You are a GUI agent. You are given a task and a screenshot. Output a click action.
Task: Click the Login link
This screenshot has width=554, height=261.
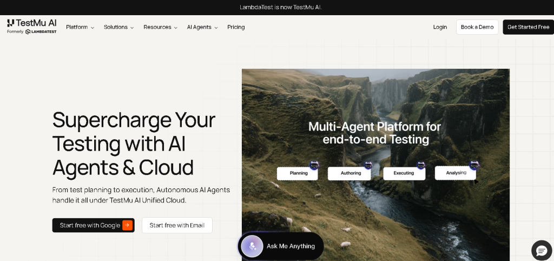pyautogui.click(x=440, y=27)
